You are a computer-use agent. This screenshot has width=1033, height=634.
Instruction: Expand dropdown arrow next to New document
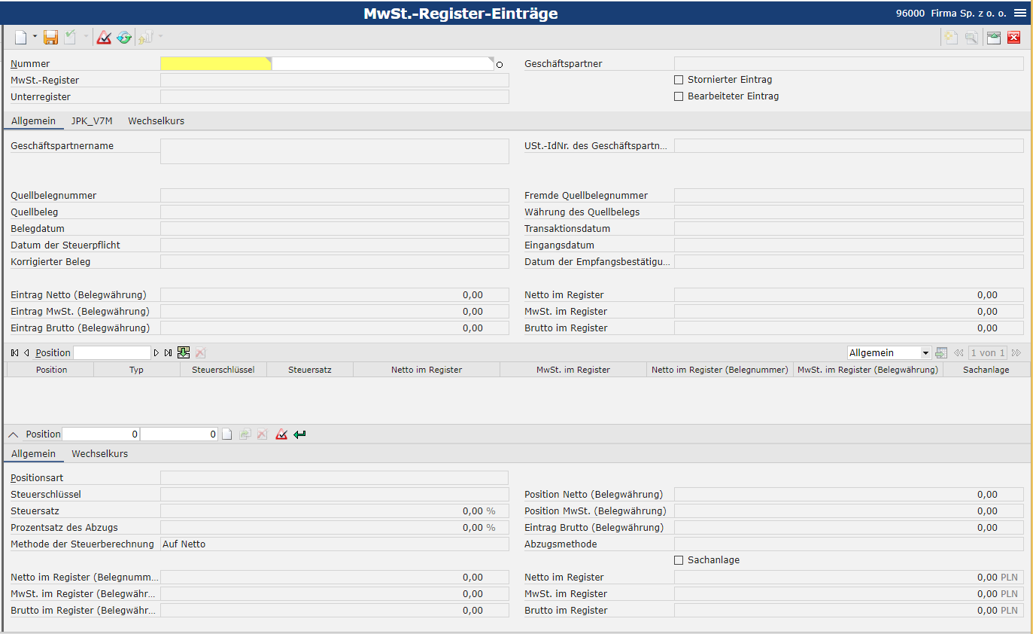tap(35, 38)
